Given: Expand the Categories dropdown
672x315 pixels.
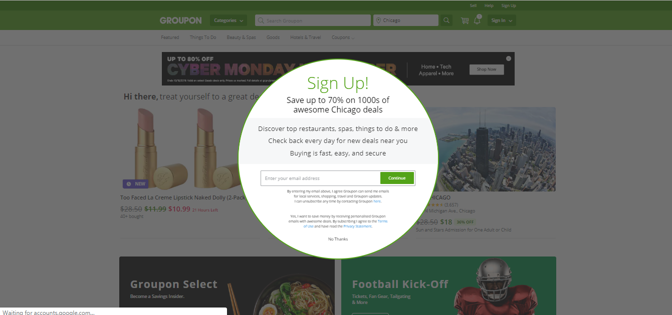Looking at the screenshot, I should [229, 20].
